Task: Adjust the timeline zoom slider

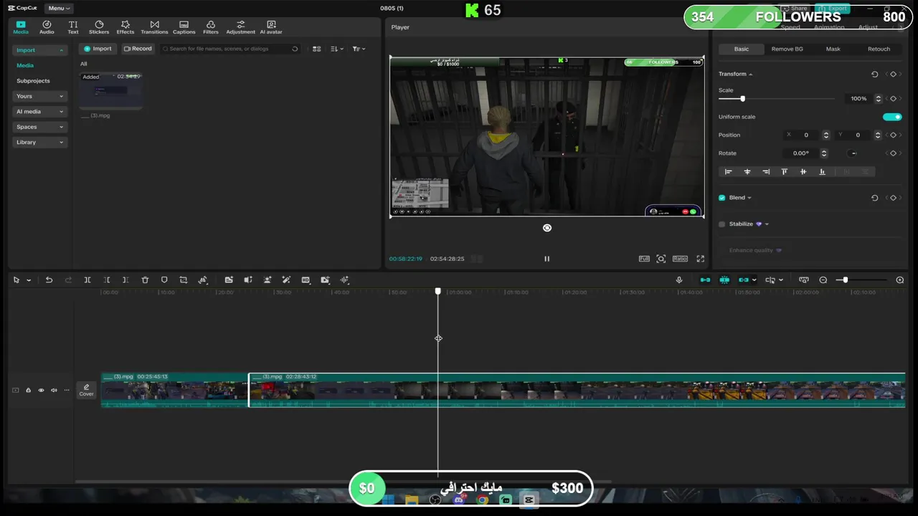Action: [845, 280]
